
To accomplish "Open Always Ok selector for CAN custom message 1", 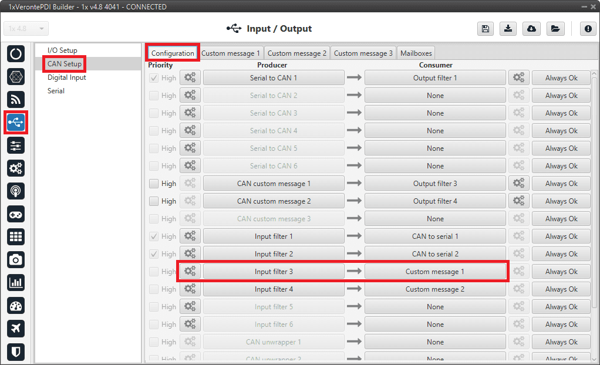I will tap(561, 183).
